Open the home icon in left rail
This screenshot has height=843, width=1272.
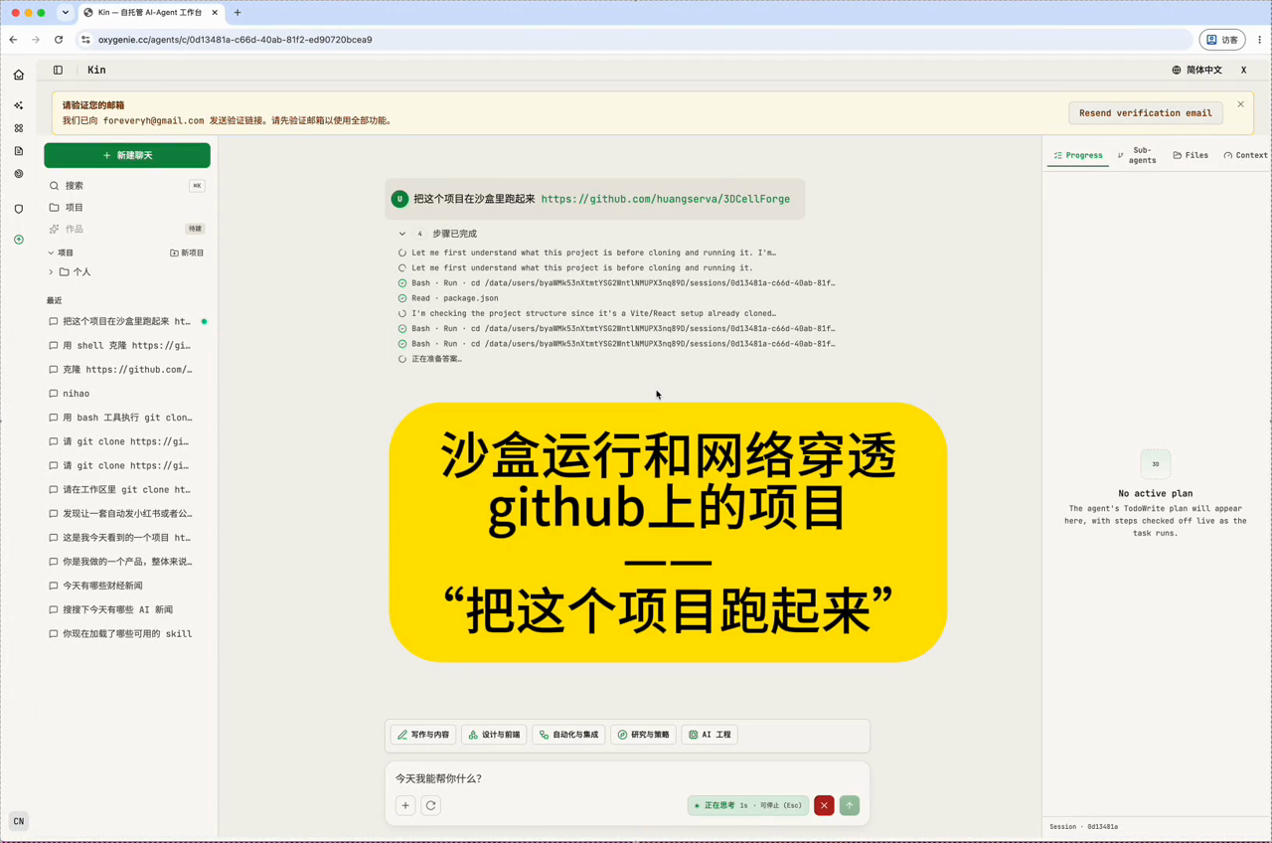coord(19,75)
